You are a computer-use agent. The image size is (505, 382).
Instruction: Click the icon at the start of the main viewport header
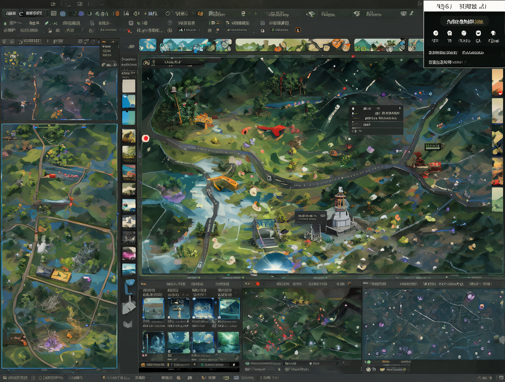click(147, 63)
